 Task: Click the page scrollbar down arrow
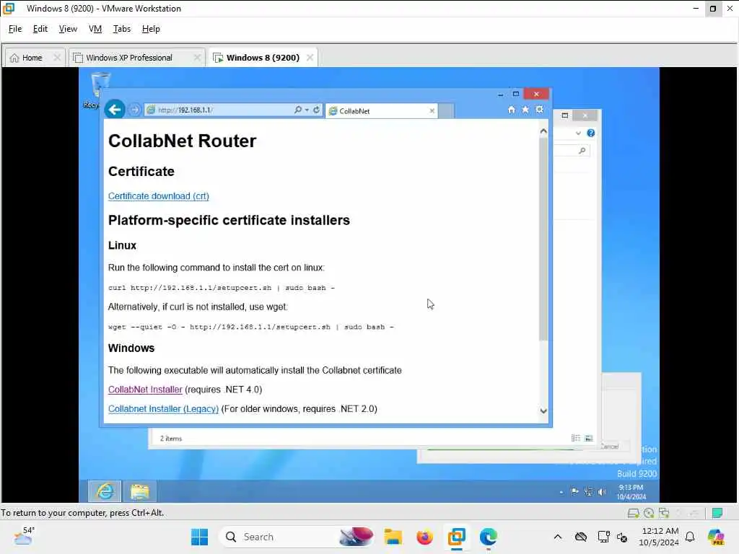tap(543, 410)
